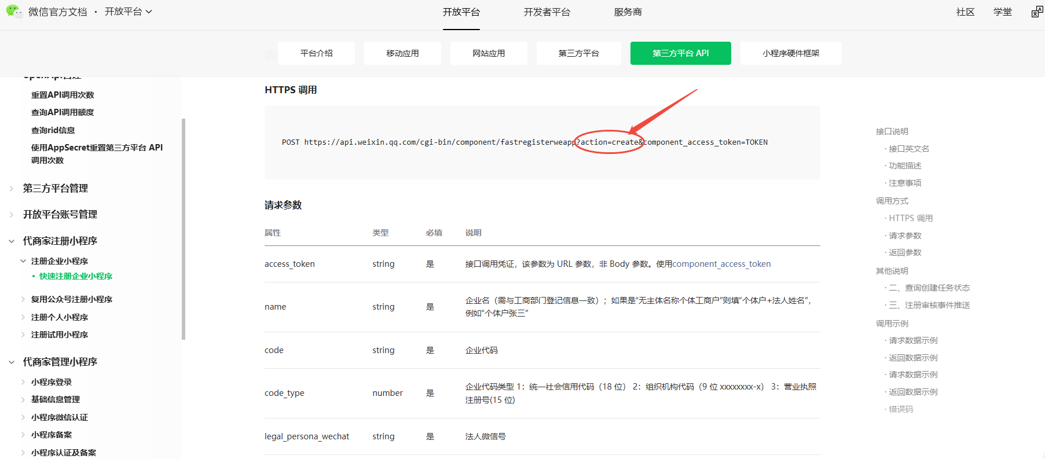Go to the 社区 link
This screenshot has width=1045, height=459.
click(x=965, y=12)
